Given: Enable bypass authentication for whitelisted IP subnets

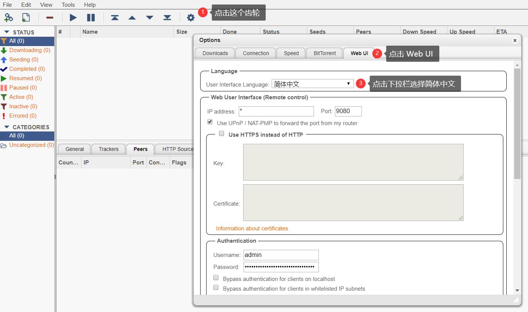Looking at the screenshot, I should tap(216, 288).
